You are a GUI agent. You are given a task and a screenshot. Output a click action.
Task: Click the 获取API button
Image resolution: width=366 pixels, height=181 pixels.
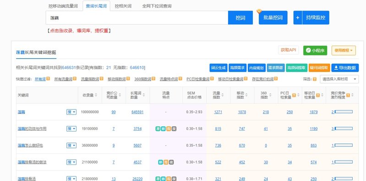(x=289, y=50)
